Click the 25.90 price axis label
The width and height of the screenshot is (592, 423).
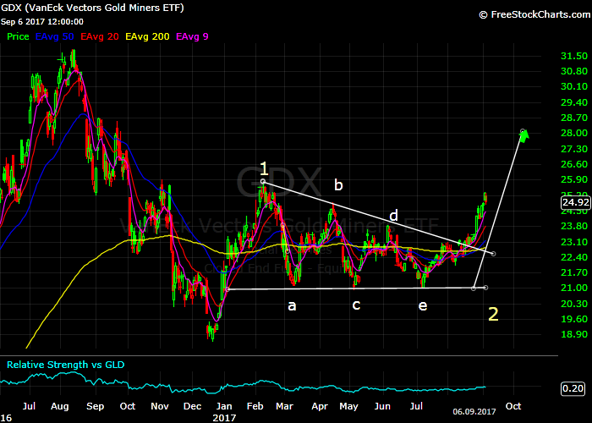pos(574,179)
